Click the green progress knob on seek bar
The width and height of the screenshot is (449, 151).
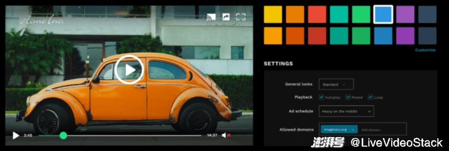(x=63, y=136)
